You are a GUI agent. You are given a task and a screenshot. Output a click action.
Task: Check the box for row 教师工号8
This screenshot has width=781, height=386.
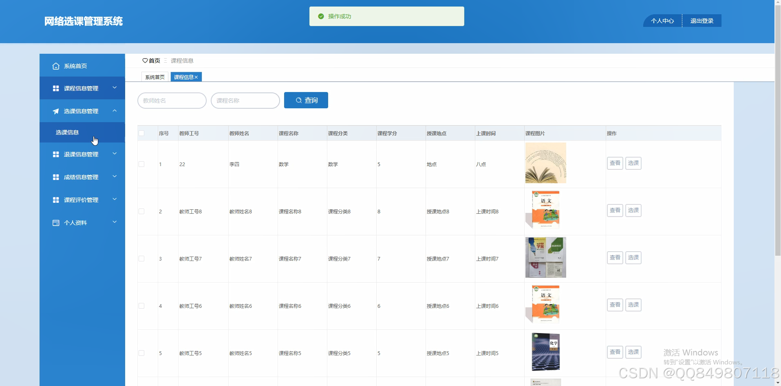pyautogui.click(x=141, y=211)
